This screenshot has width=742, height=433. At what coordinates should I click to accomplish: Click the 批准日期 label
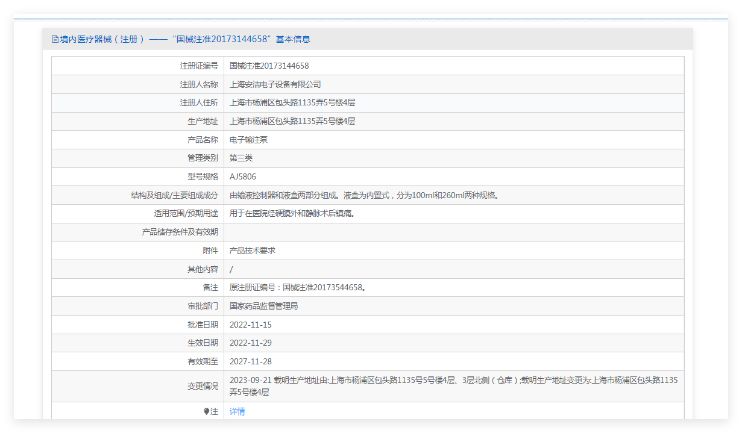tap(203, 325)
